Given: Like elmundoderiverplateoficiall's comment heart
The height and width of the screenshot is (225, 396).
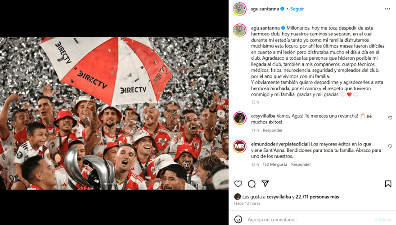Looking at the screenshot, I should [x=390, y=146].
